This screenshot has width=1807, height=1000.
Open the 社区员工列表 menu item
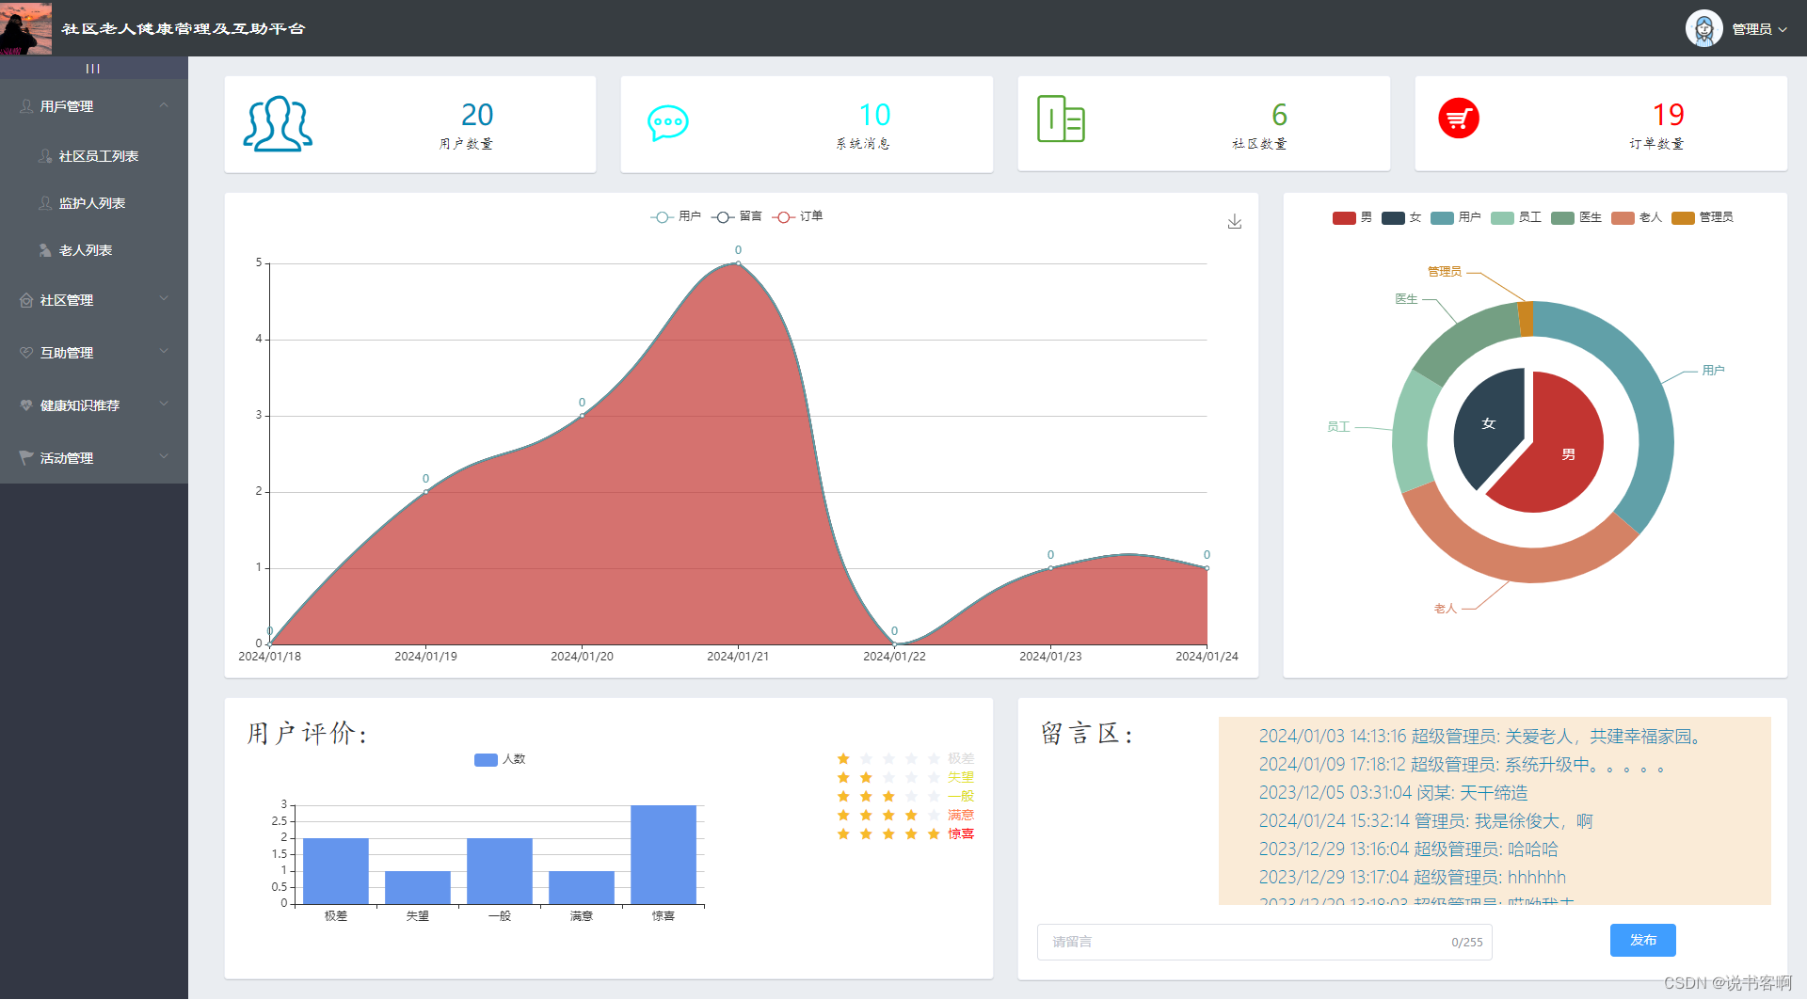pos(94,156)
